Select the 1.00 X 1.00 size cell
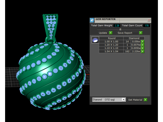Screen dimensions: 163x122 pos(111,42)
